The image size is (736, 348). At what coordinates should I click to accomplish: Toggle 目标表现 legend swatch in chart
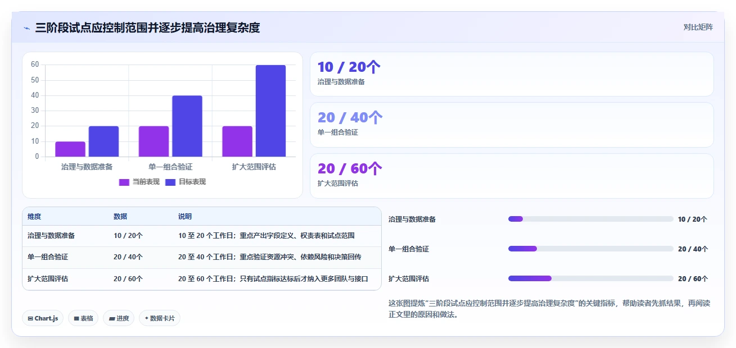(170, 182)
